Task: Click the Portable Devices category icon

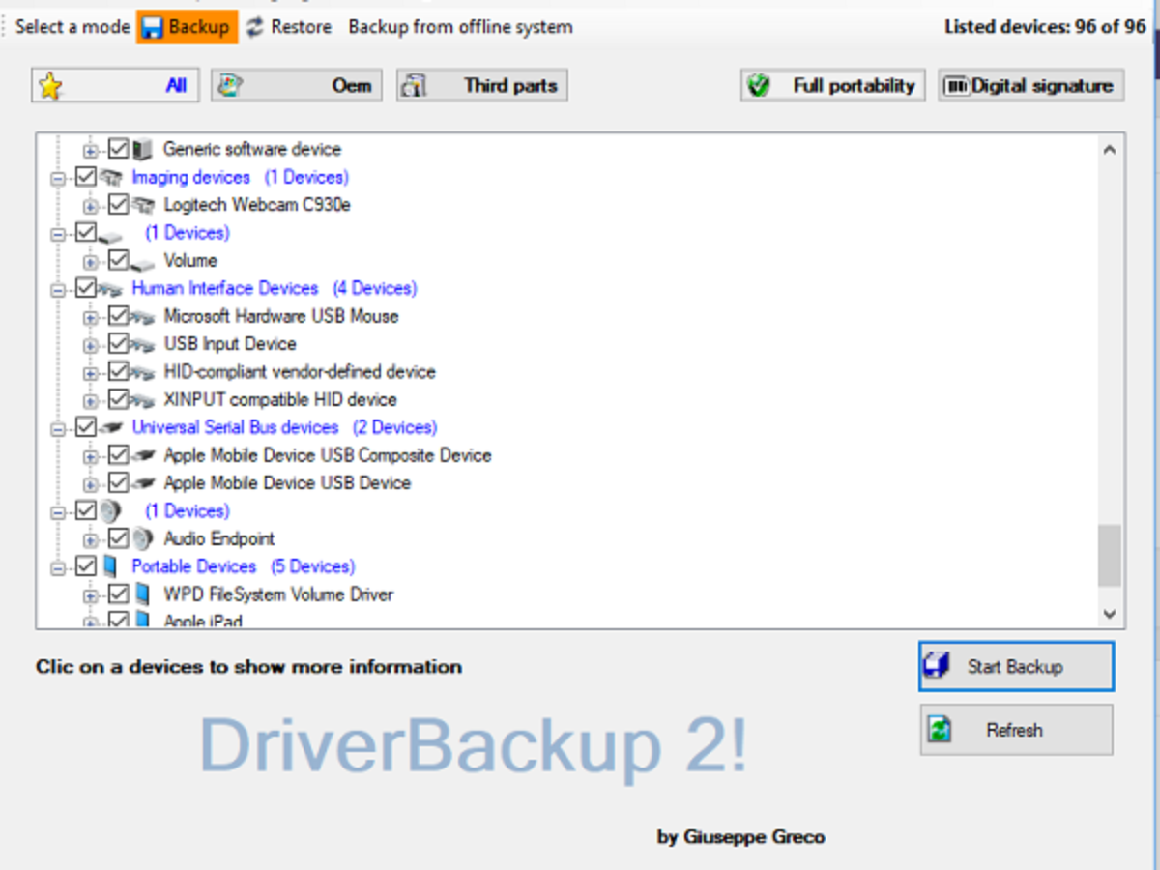Action: coord(110,567)
